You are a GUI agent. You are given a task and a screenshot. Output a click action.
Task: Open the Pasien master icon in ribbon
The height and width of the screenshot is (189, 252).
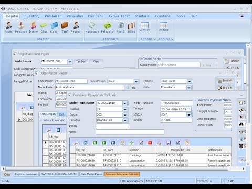[x=9, y=27]
